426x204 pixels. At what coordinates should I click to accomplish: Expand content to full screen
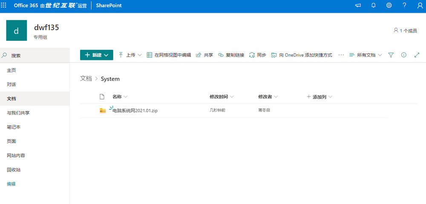click(x=417, y=55)
